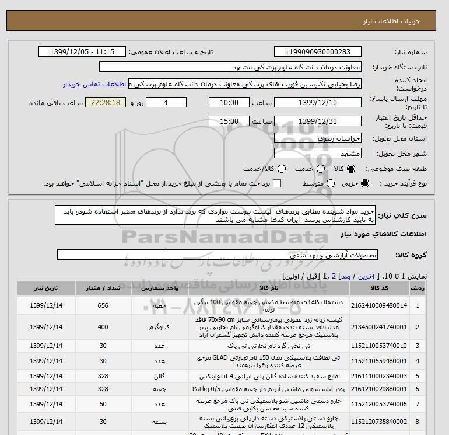Select the کالا/خدمت radio button
Screen dimensions: 449x435
pos(282,169)
